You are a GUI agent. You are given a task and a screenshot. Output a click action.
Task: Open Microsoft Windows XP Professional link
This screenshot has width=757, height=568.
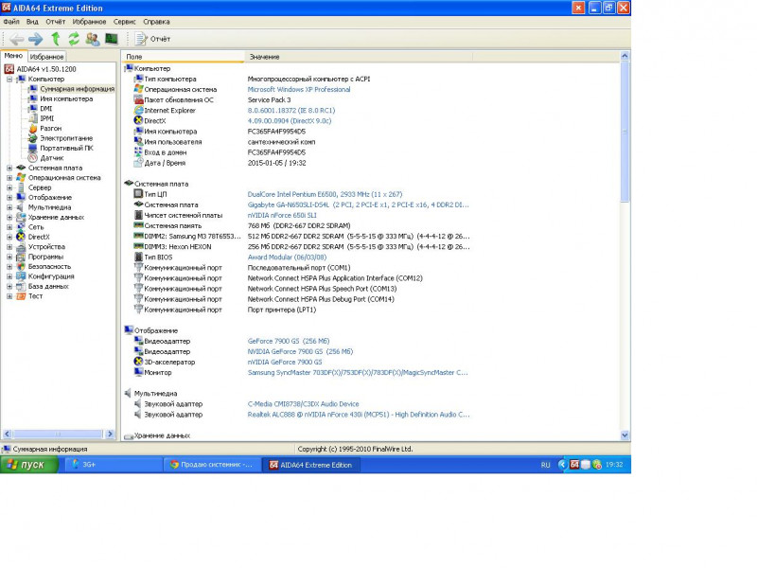tap(299, 89)
